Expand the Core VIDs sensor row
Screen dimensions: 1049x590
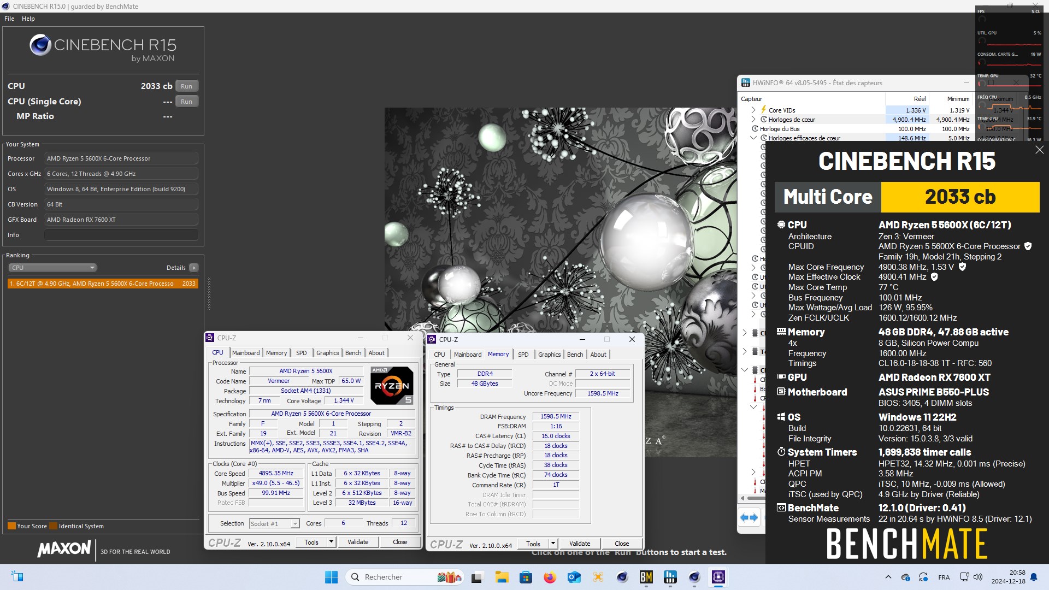point(754,110)
